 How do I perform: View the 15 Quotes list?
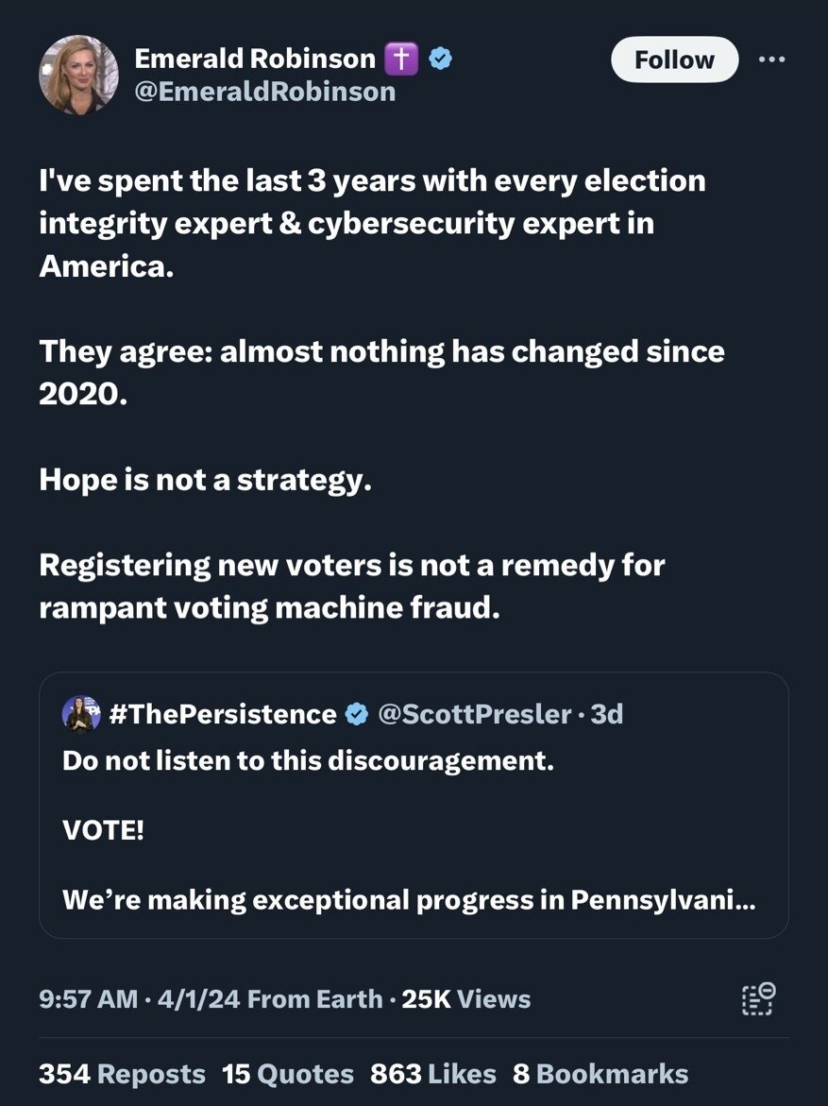pyautogui.click(x=288, y=1074)
